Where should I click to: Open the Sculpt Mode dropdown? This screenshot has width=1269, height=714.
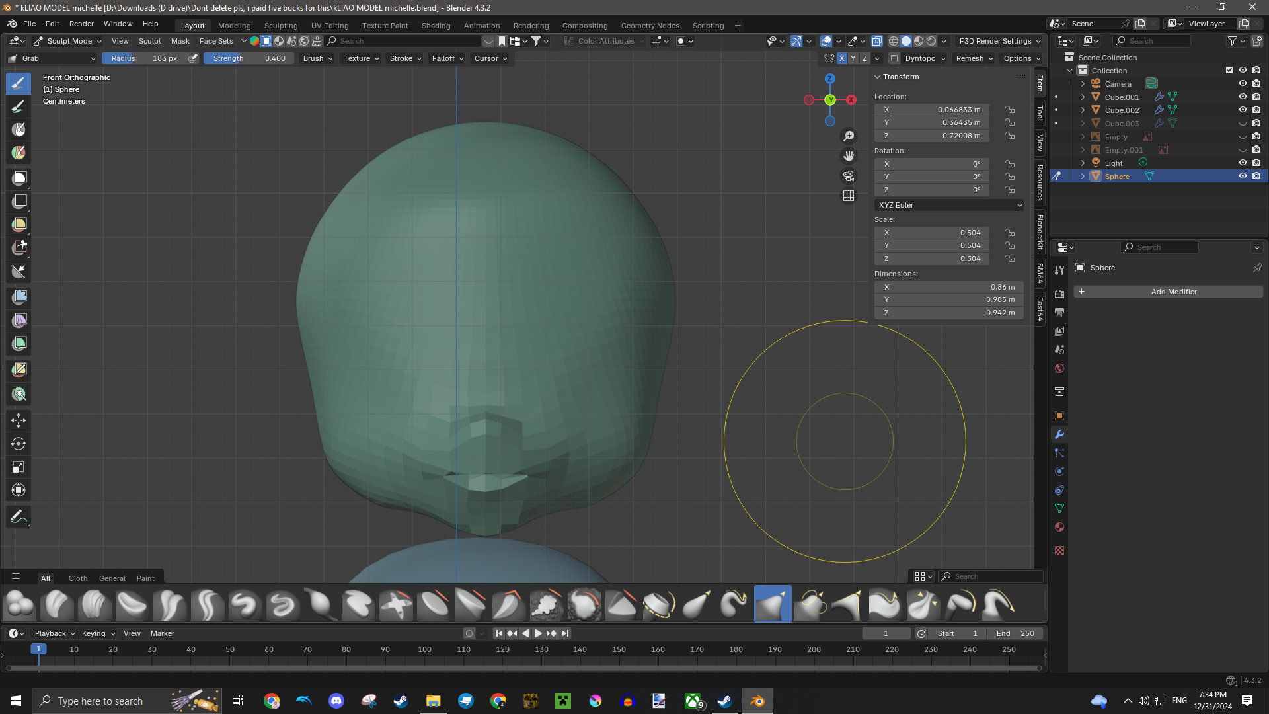point(68,41)
